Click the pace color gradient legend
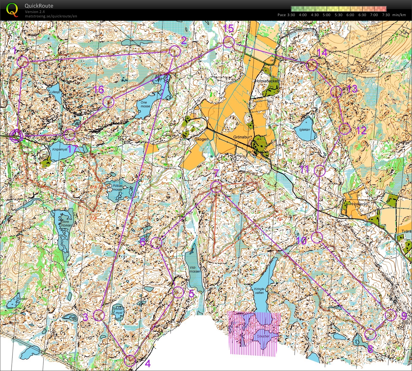 pyautogui.click(x=339, y=9)
